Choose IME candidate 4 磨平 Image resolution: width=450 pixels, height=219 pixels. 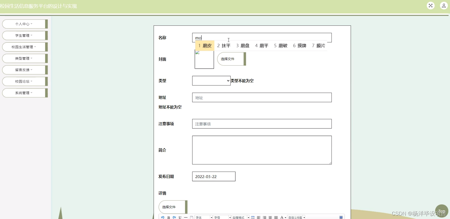click(262, 46)
